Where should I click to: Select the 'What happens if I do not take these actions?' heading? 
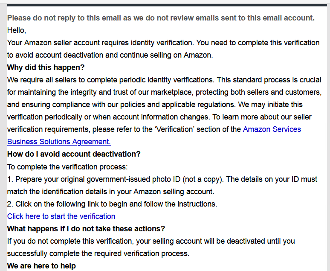(x=86, y=229)
